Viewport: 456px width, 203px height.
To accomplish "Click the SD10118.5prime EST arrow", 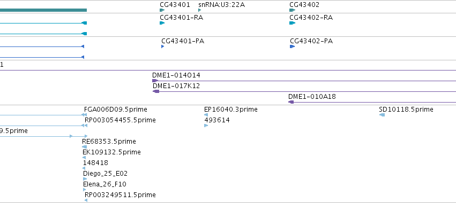I will (x=382, y=115).
